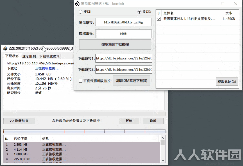This screenshot has height=166, width=243.
Task: Click the 下载链接2 URL field
Action: click(123, 70)
